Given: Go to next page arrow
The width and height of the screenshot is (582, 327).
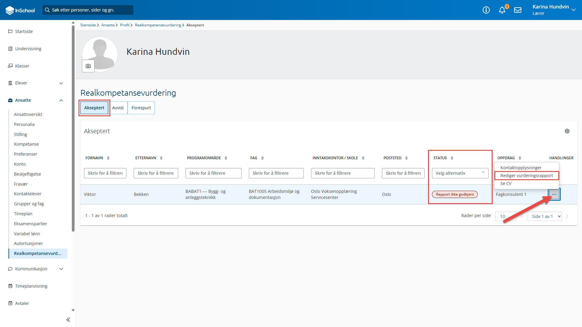Looking at the screenshot, I should pos(567,216).
